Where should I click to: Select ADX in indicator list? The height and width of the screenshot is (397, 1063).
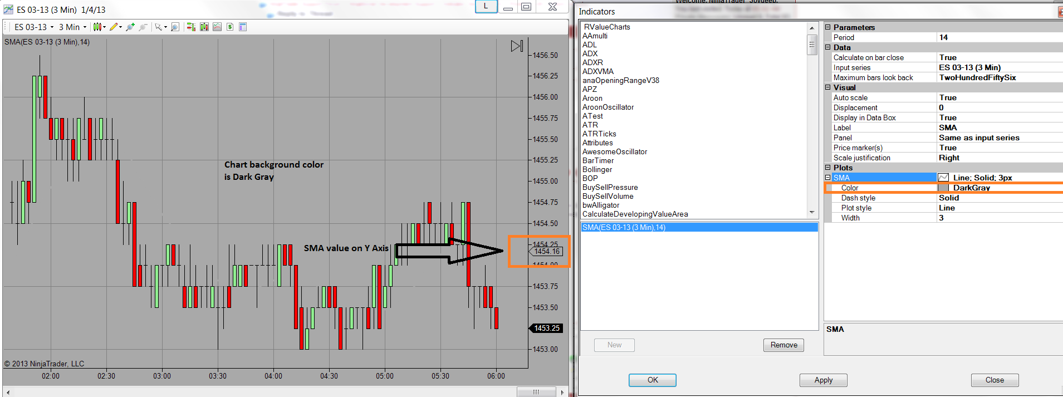(590, 53)
